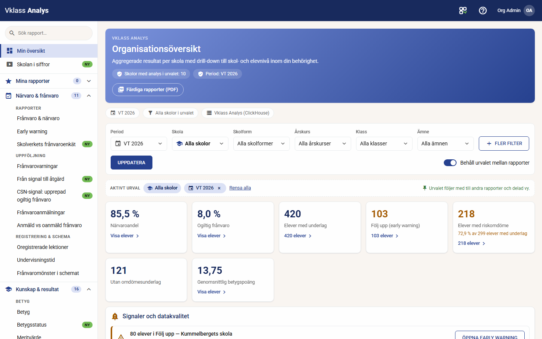Open the 420 elever link
542x339 pixels.
click(298, 236)
